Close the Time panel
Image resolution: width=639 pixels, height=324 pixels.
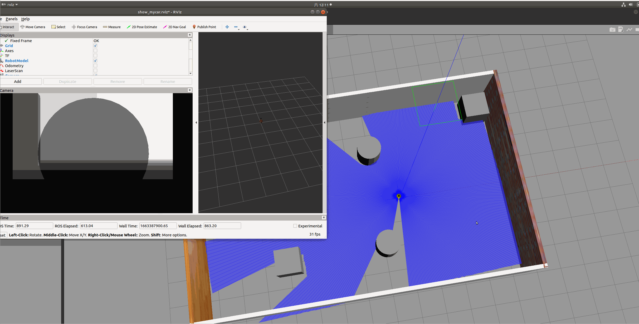pyautogui.click(x=324, y=218)
